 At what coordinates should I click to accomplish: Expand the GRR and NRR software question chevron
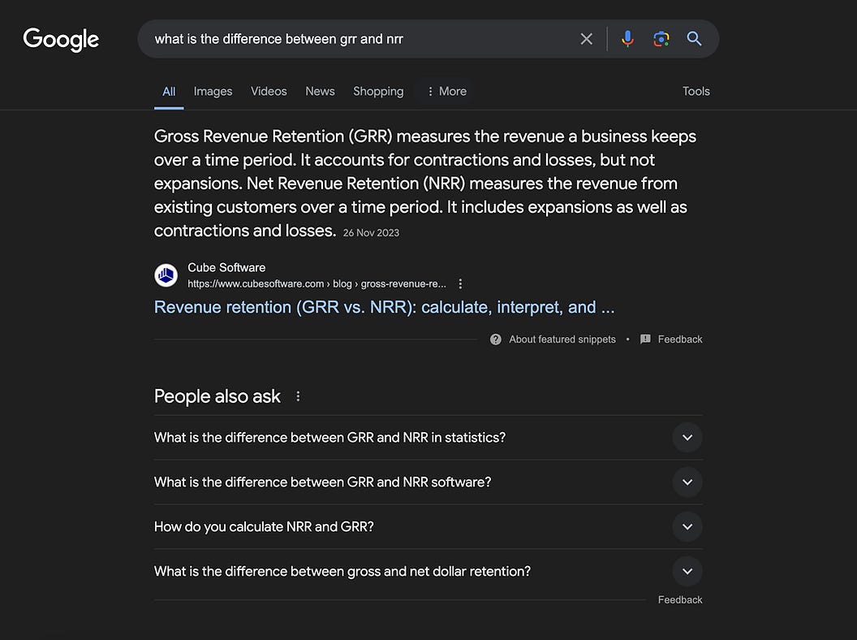pyautogui.click(x=687, y=482)
